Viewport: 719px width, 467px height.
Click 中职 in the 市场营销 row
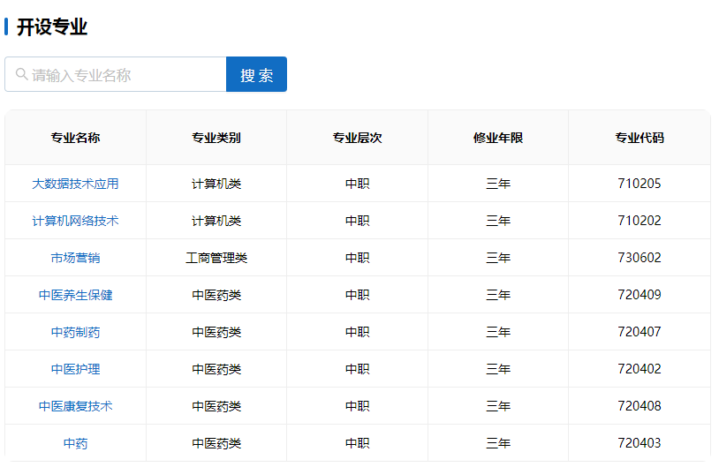coord(357,258)
